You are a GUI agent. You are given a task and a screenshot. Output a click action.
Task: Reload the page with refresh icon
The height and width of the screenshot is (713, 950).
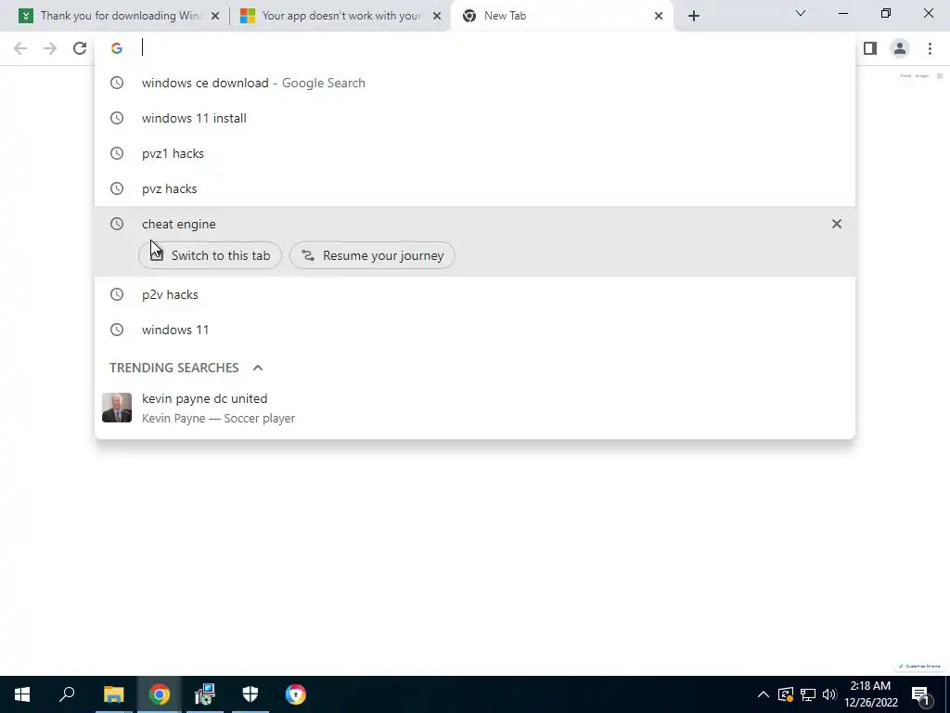(x=80, y=48)
